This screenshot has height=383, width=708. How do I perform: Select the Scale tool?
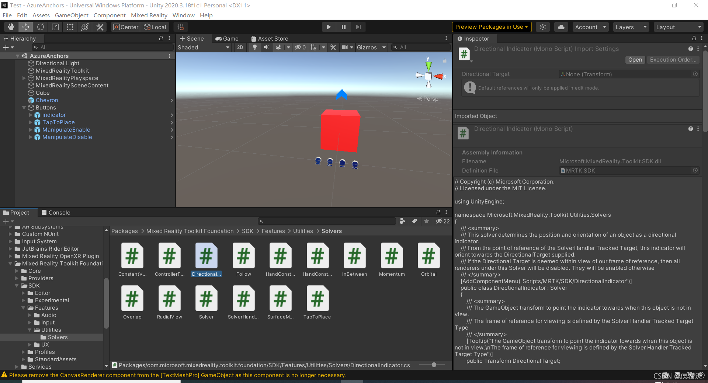[x=55, y=27]
